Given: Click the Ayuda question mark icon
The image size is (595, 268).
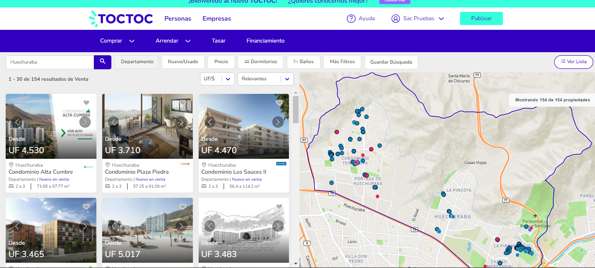Looking at the screenshot, I should tap(351, 19).
